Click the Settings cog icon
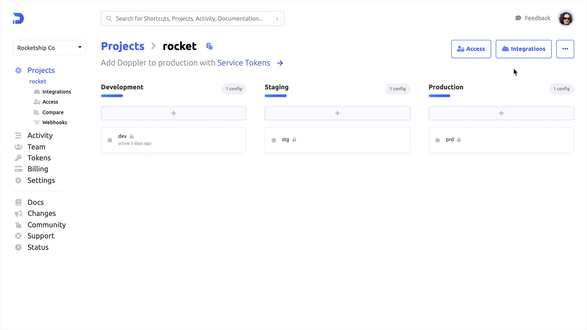Screen dimensions: 587x330 (18, 180)
